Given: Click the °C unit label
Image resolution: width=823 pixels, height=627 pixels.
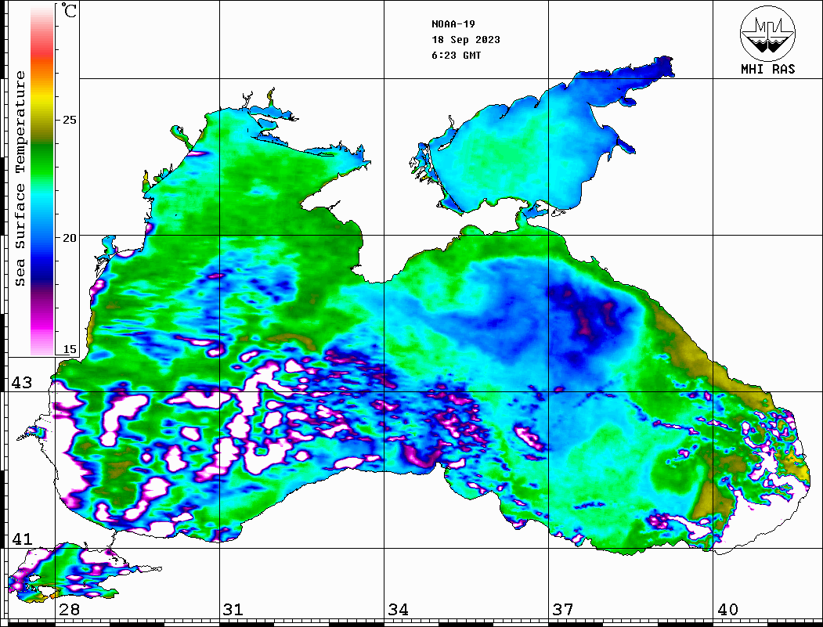Looking at the screenshot, I should coord(69,10).
